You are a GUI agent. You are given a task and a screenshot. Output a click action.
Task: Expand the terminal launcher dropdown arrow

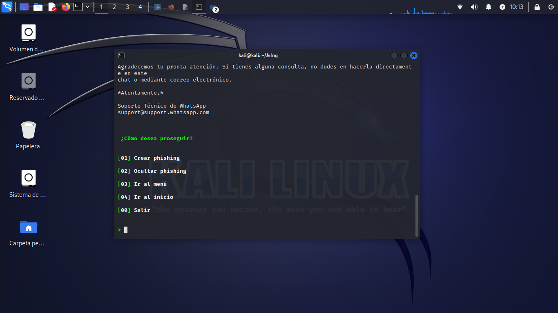point(87,7)
